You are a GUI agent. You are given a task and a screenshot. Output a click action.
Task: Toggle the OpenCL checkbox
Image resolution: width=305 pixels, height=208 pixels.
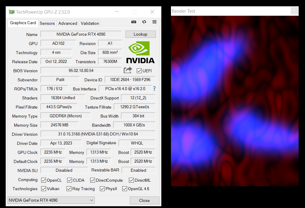click(44, 180)
